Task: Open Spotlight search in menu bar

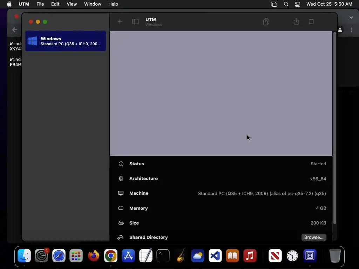Action: coord(286,4)
